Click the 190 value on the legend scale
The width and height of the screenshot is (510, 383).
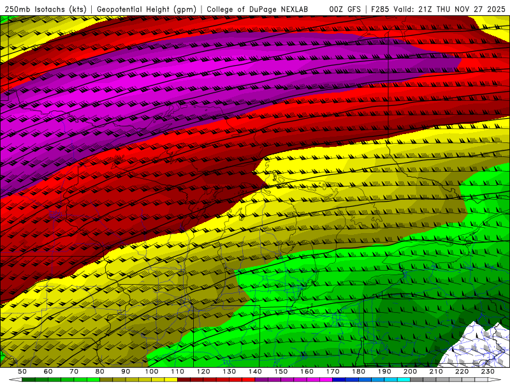tap(384, 372)
